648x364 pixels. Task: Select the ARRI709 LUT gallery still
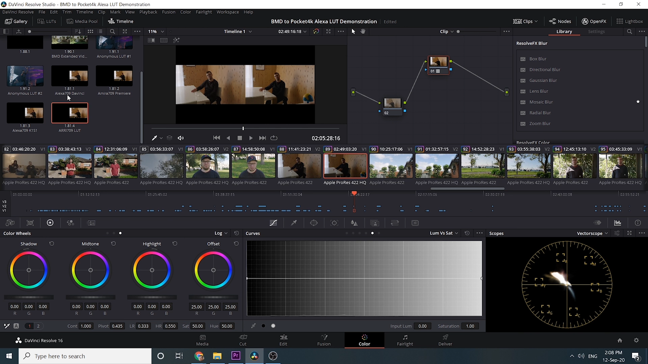click(x=70, y=113)
